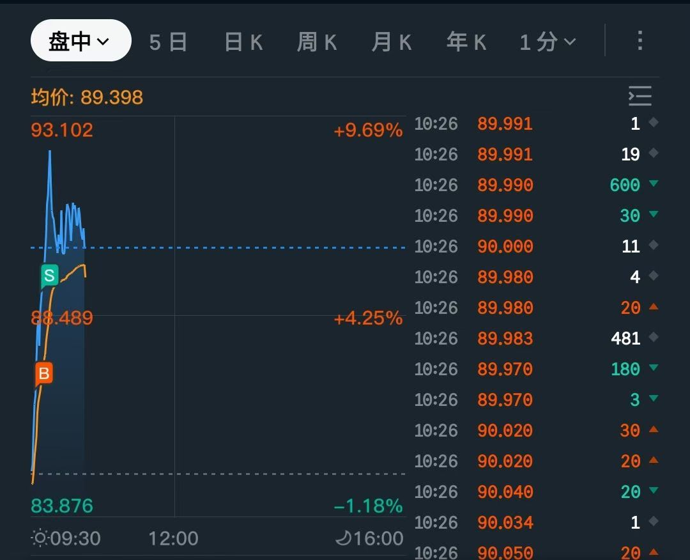
Task: Click green down triangle beside volume 600
Action: pos(653,184)
